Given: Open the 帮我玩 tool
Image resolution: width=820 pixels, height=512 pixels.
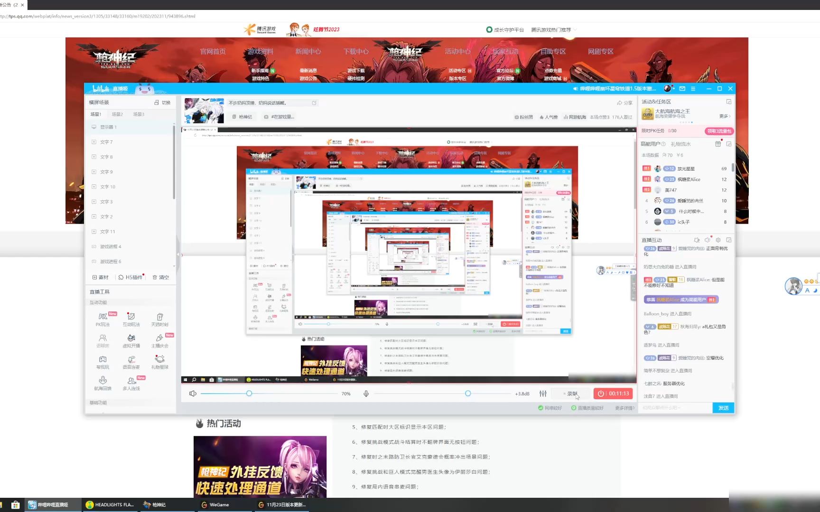Looking at the screenshot, I should tap(102, 362).
